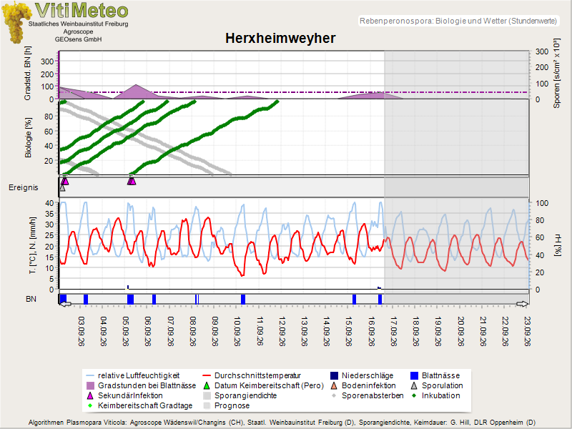Click the Prognose legend label
The height and width of the screenshot is (429, 572).
click(x=232, y=405)
